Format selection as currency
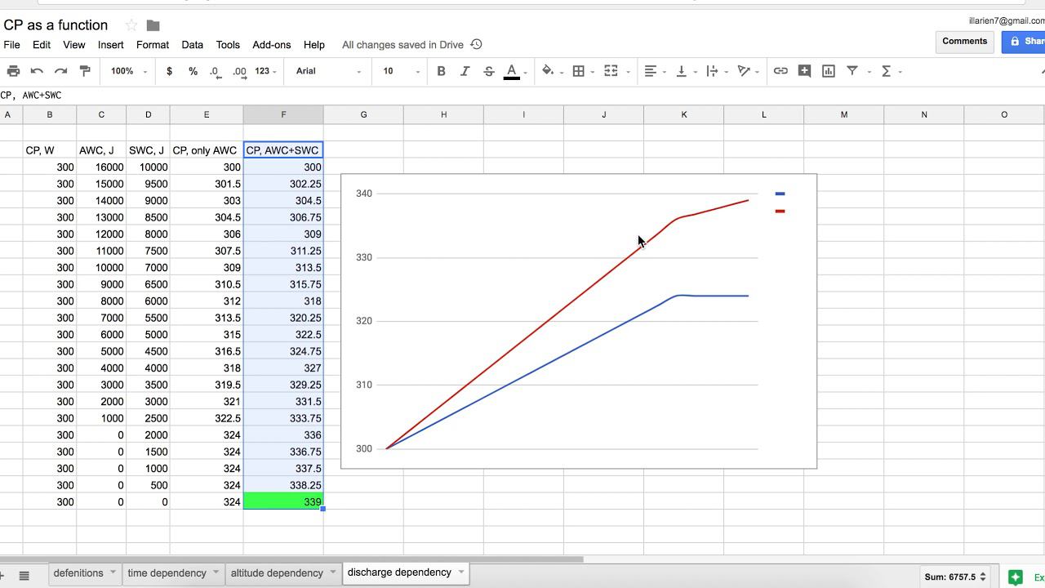This screenshot has width=1045, height=588. click(x=169, y=72)
